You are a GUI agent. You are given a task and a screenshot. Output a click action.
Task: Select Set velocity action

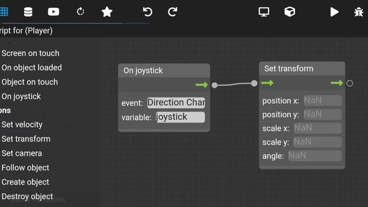click(22, 125)
